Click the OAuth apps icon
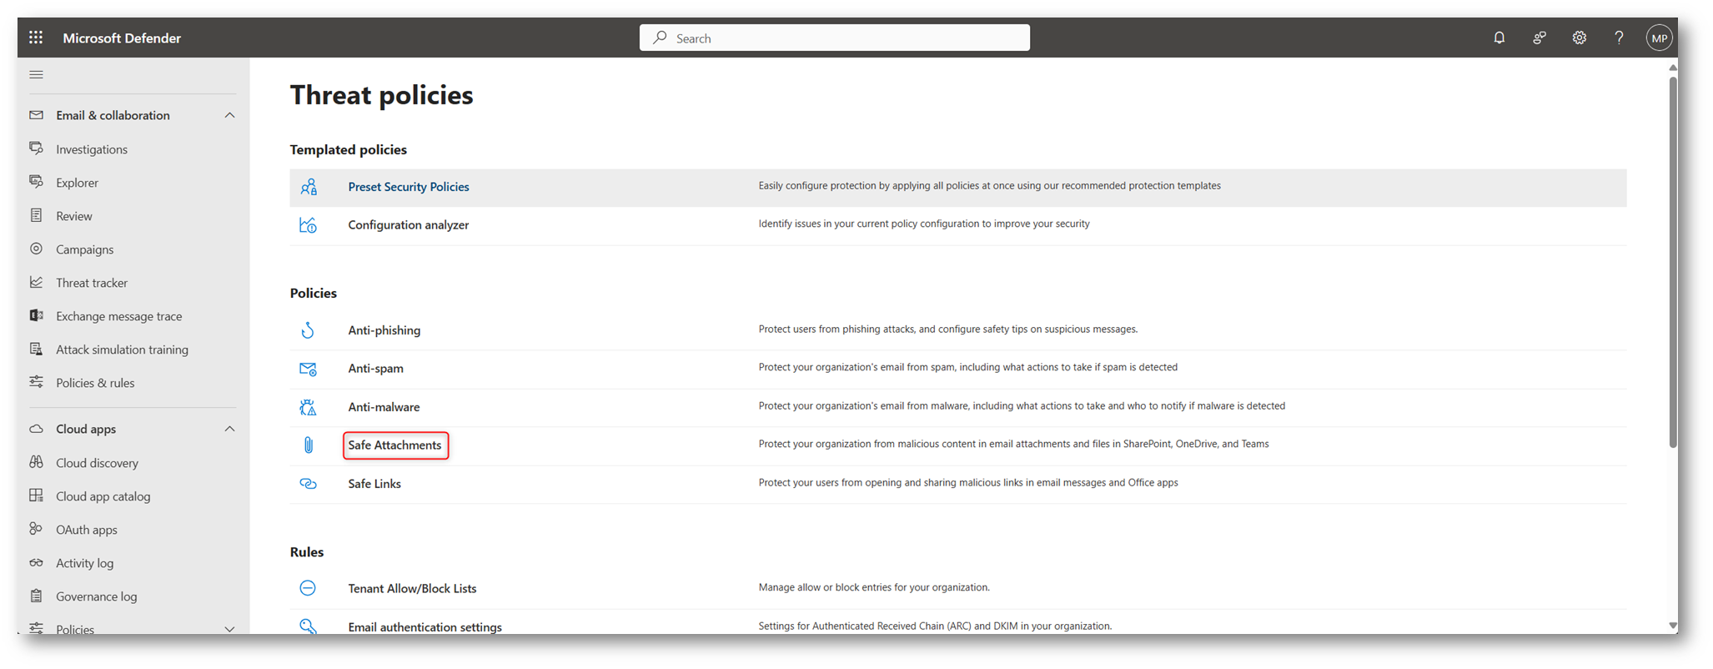This screenshot has height=669, width=1713. point(36,529)
